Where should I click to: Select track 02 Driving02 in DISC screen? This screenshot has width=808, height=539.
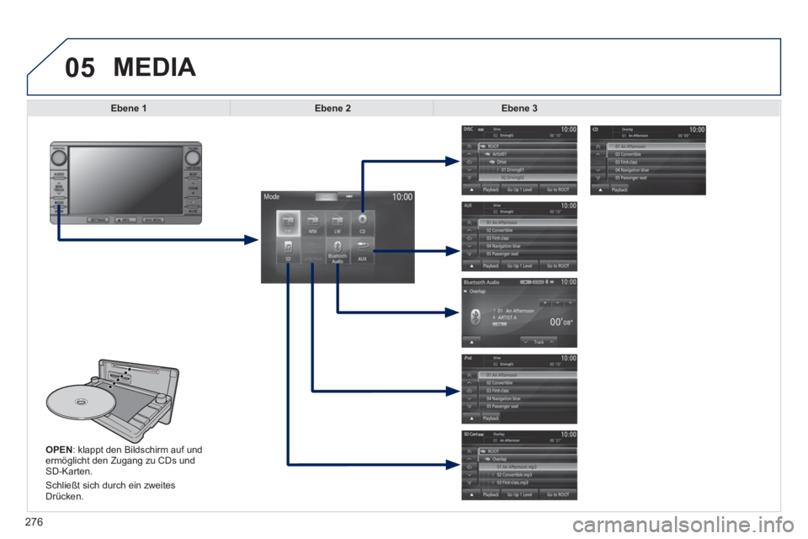coord(528,178)
